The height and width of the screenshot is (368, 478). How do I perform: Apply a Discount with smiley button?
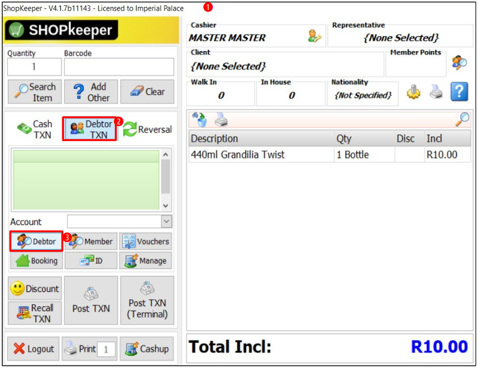[35, 288]
